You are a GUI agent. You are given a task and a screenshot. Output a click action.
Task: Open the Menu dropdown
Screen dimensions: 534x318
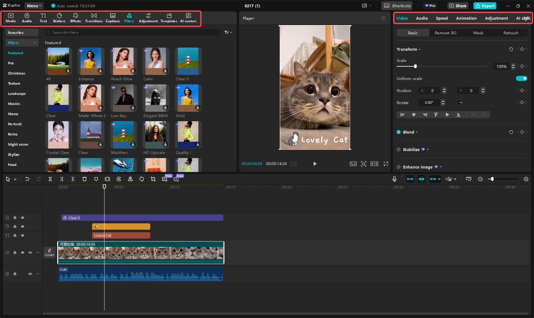click(x=34, y=6)
